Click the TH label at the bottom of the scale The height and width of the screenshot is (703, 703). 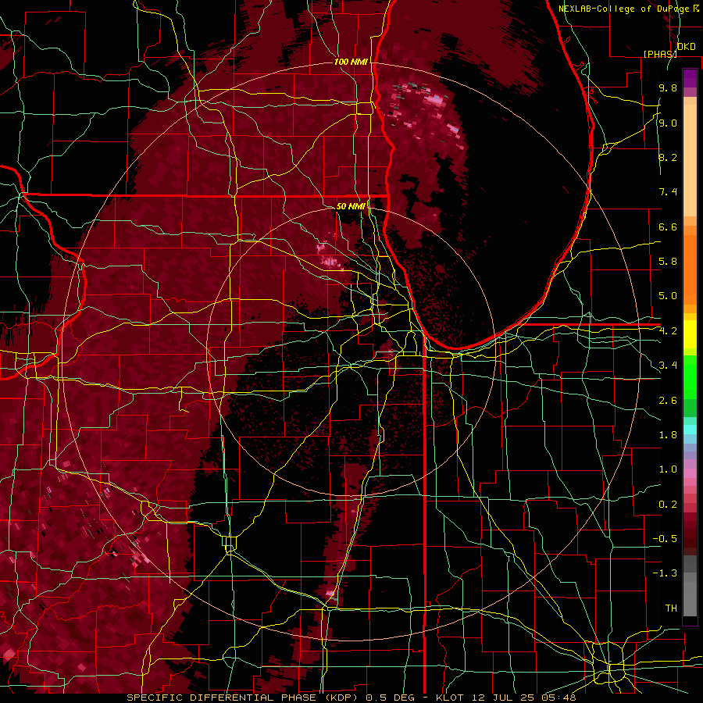tap(671, 608)
